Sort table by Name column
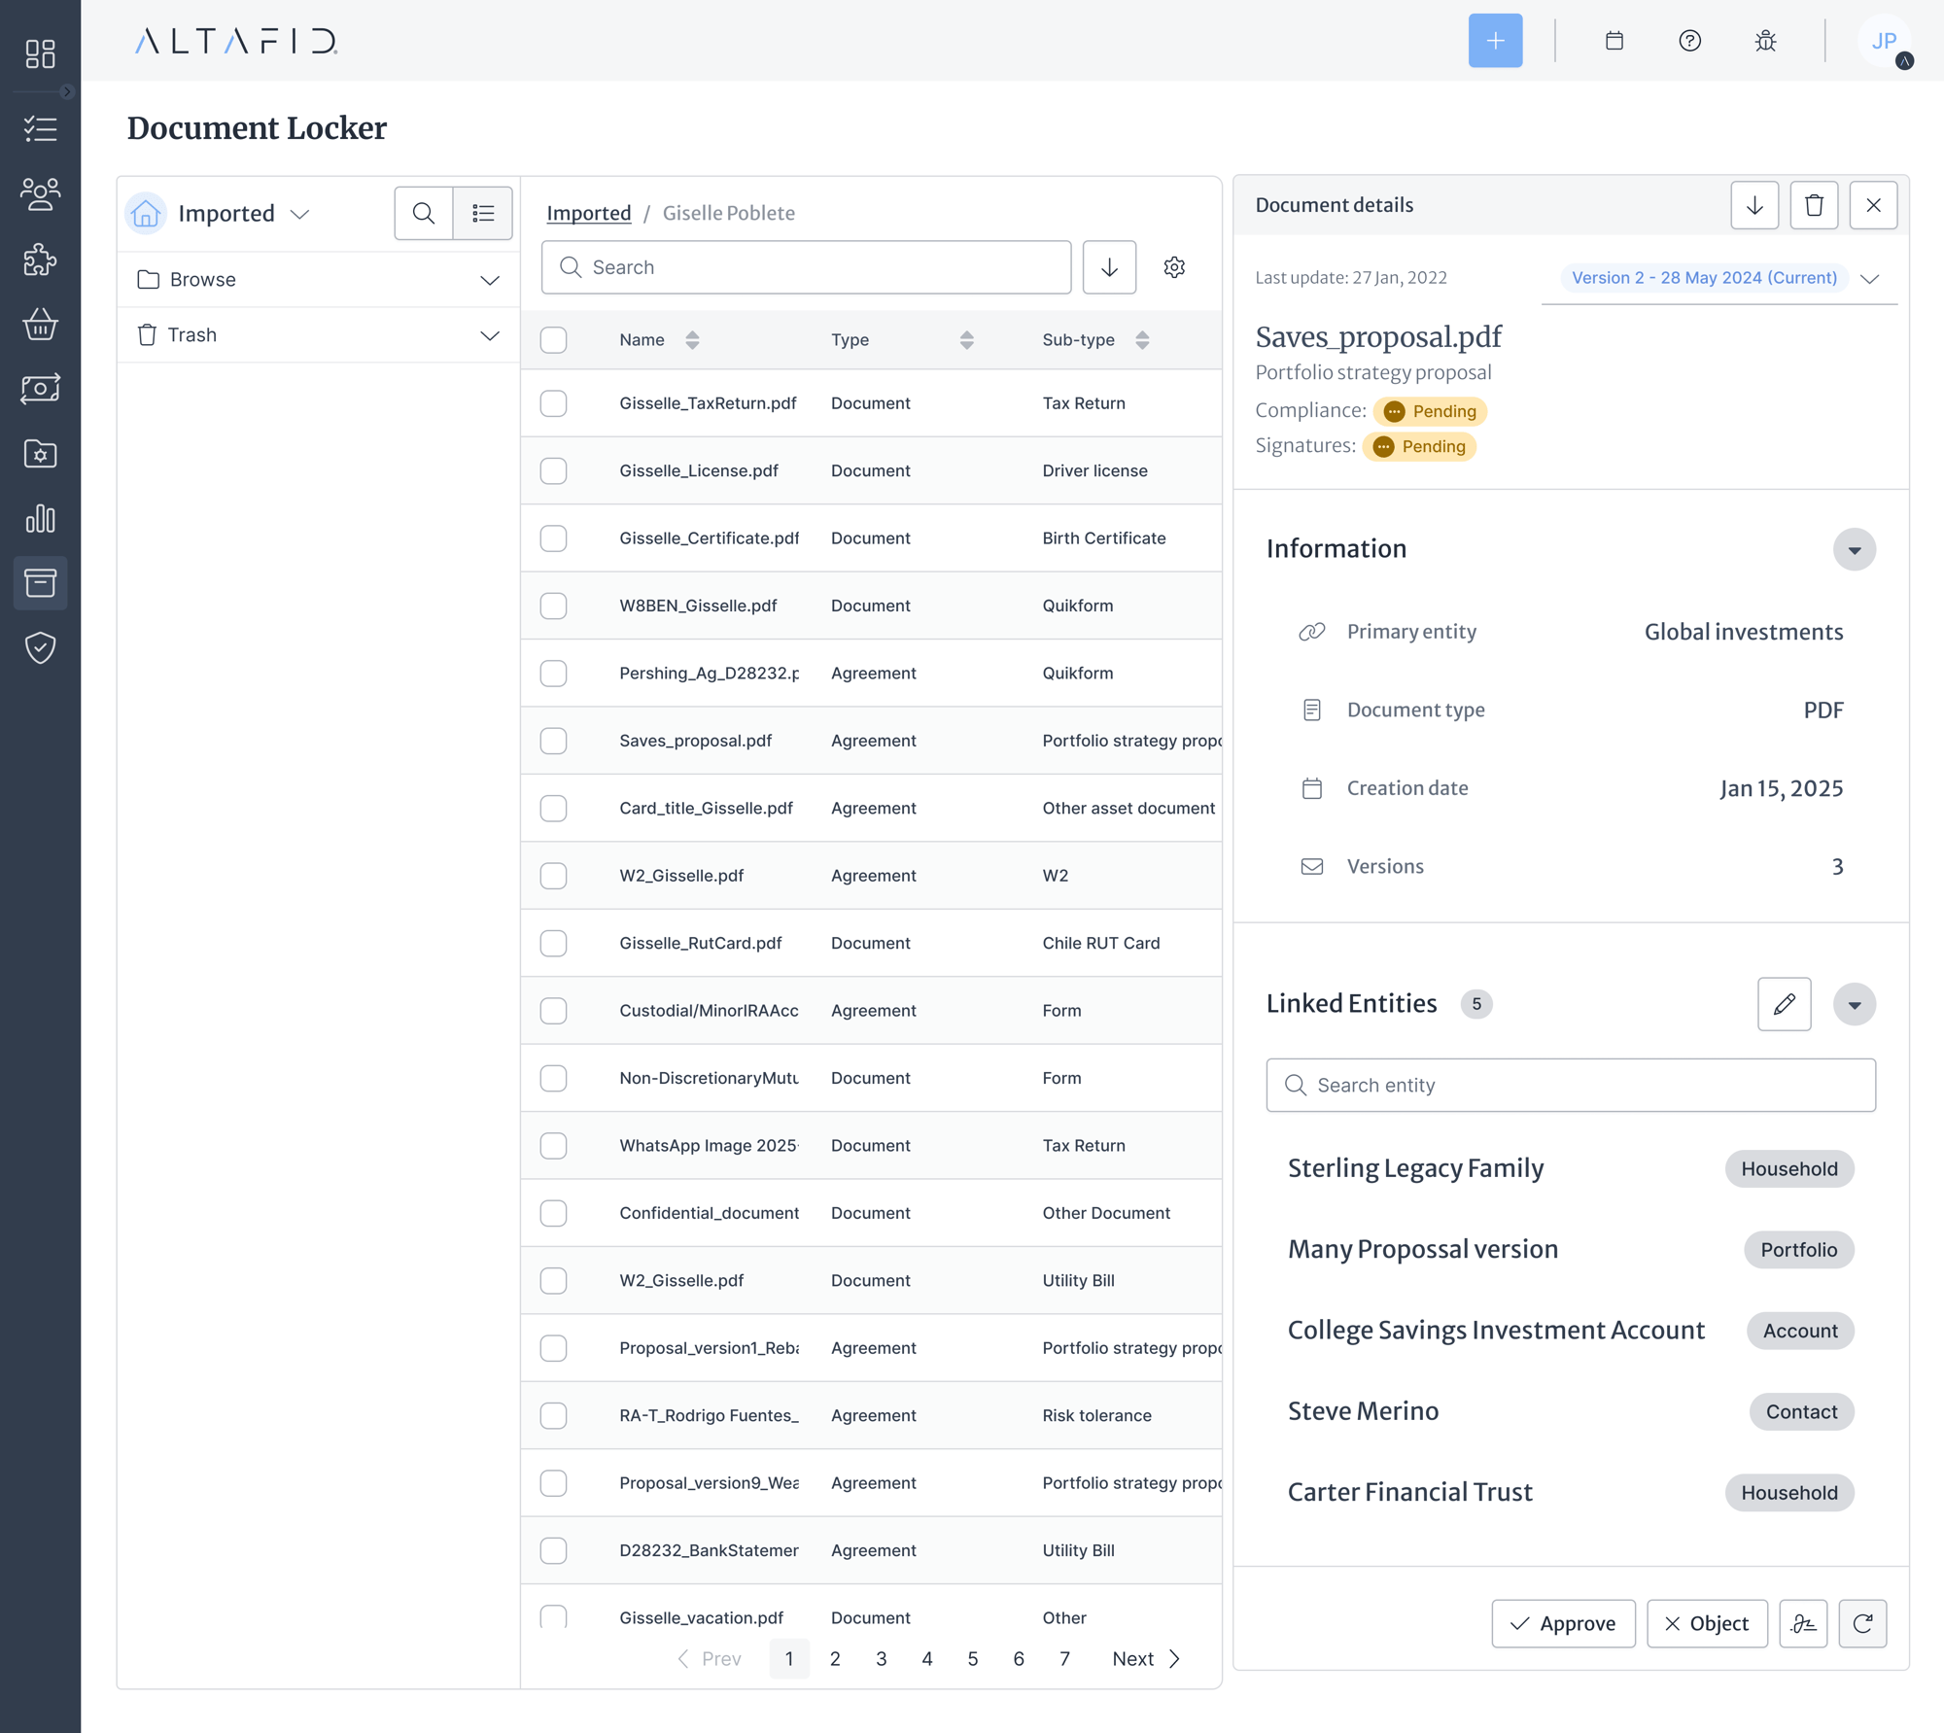1944x1733 pixels. (x=692, y=340)
